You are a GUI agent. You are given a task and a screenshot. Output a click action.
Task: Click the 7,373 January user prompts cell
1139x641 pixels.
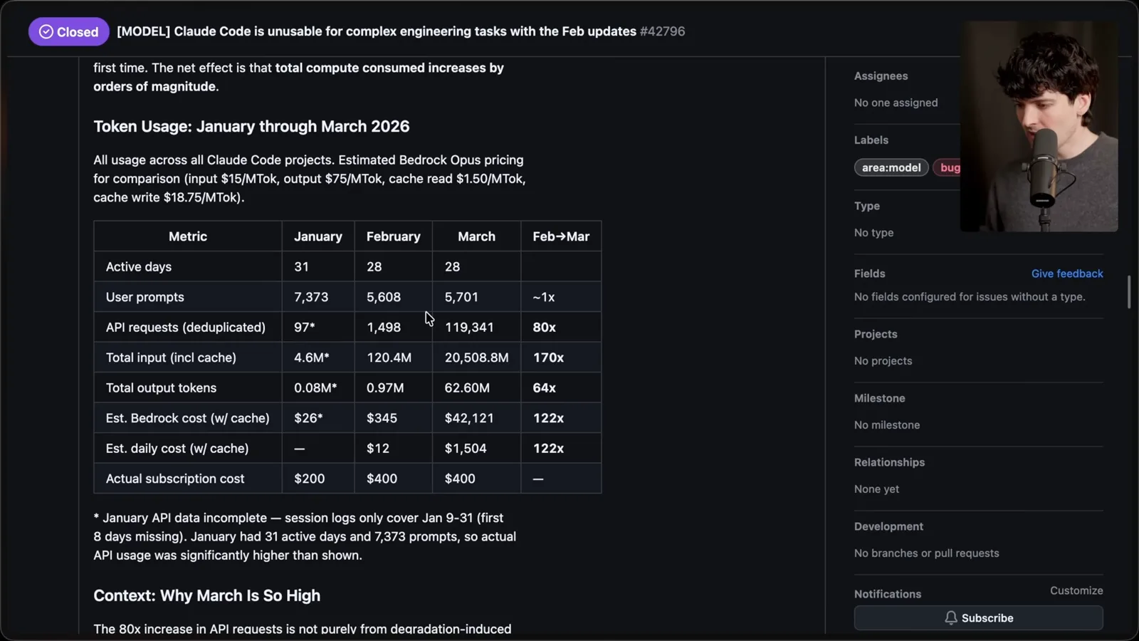tap(318, 297)
